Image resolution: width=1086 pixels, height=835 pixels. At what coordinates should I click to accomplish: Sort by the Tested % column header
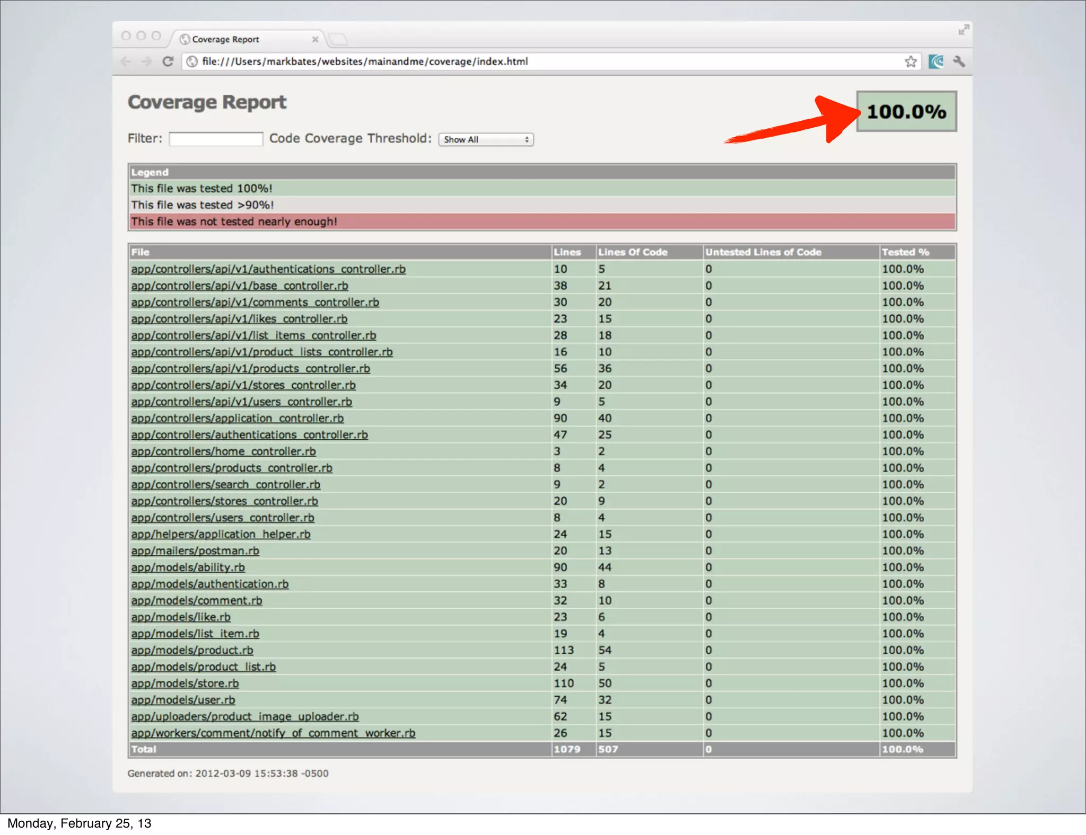[x=905, y=252]
